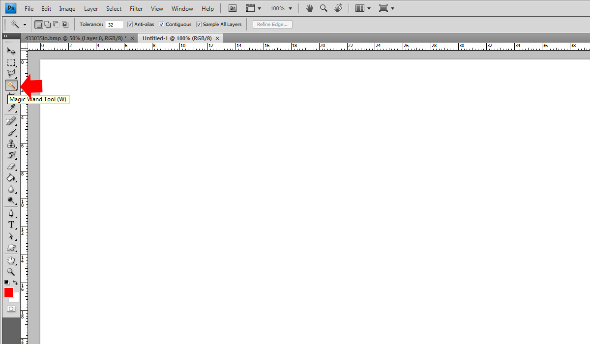
Task: Select the Brush tool
Action: (11, 133)
